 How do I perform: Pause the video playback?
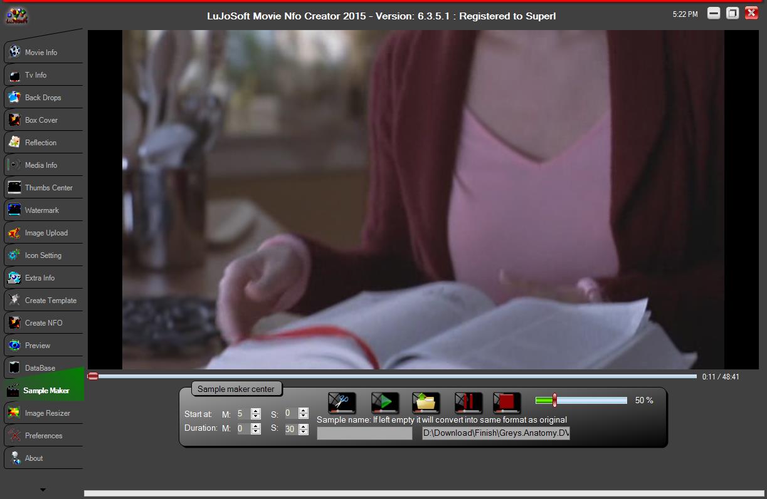coord(468,403)
